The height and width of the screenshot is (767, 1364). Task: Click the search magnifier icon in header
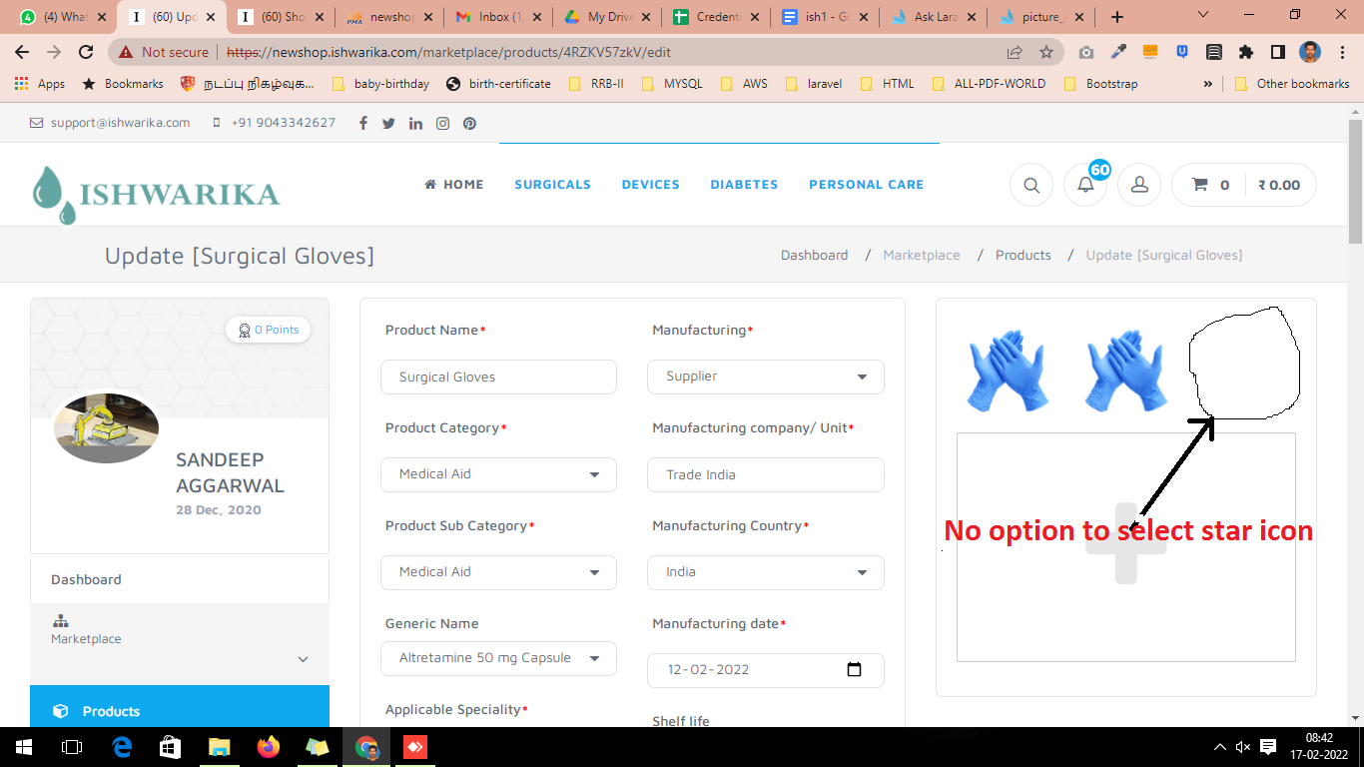pyautogui.click(x=1031, y=185)
